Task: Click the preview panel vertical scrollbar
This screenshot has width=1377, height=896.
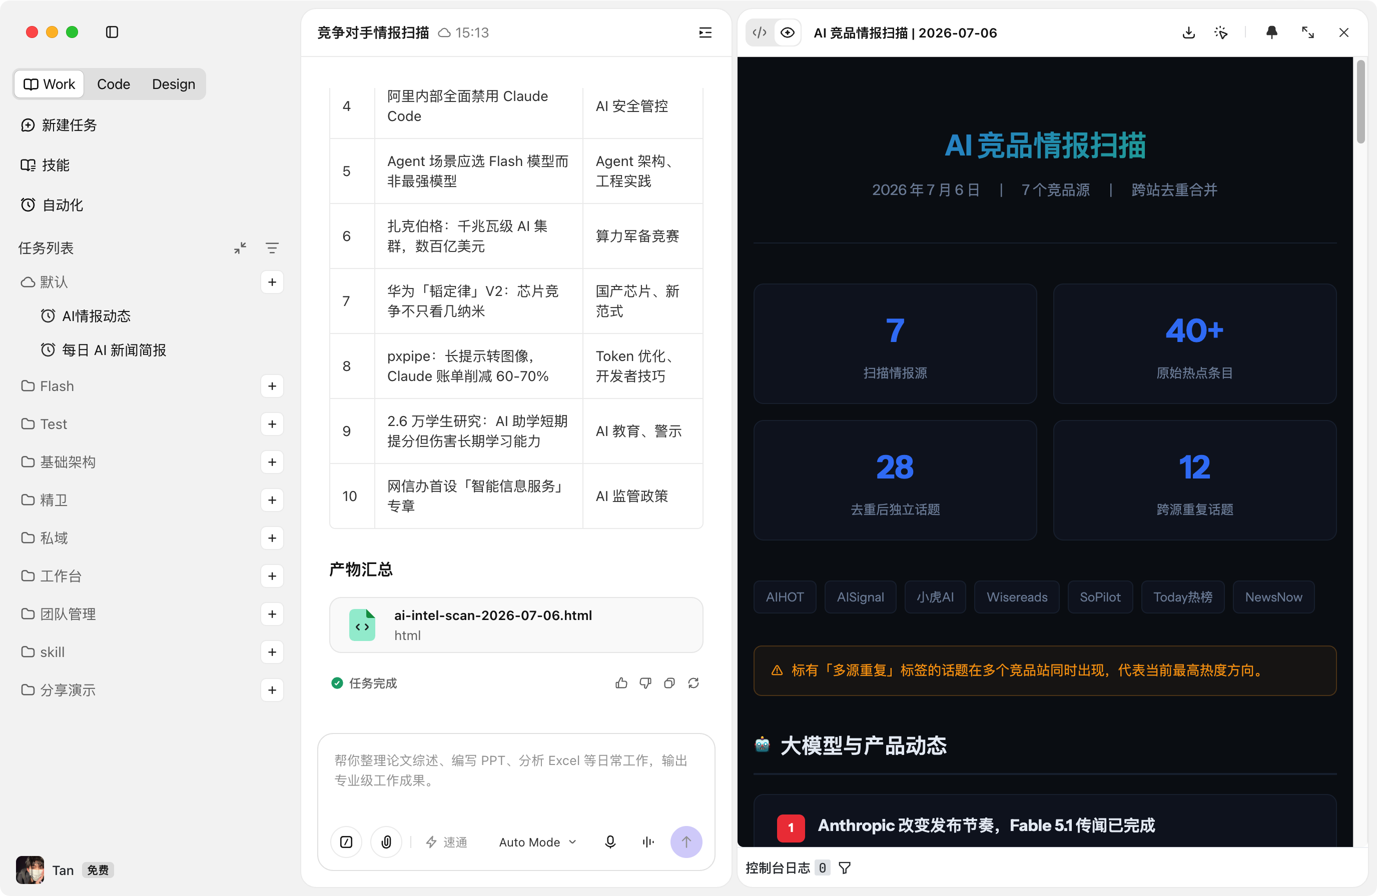Action: 1361,101
